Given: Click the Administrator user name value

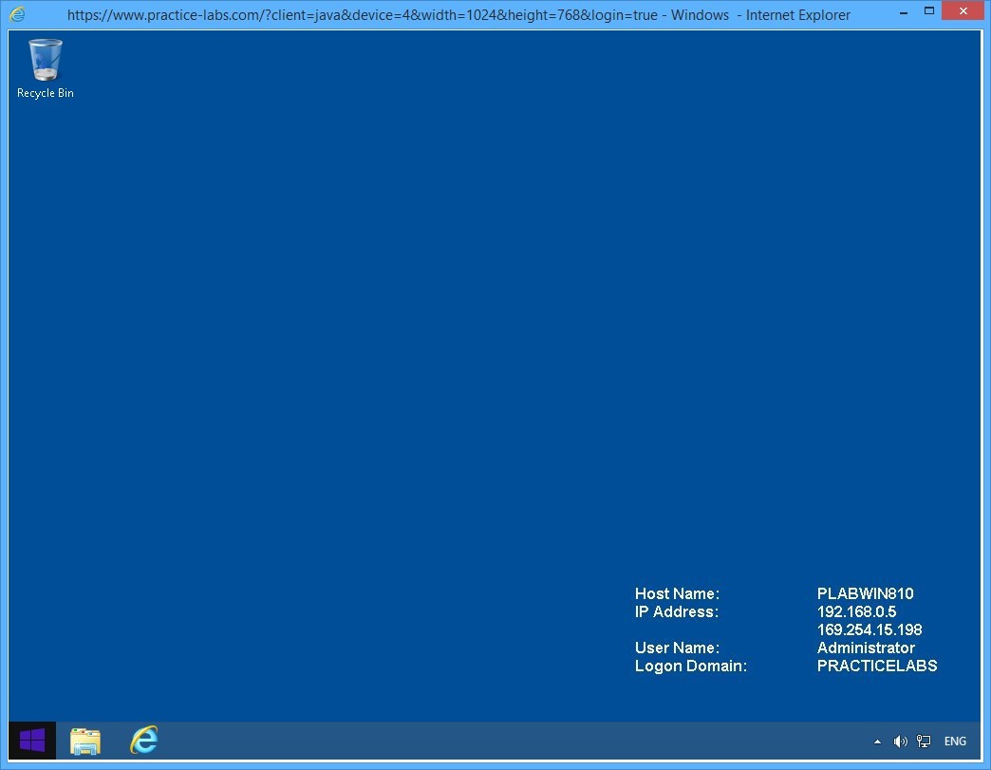Looking at the screenshot, I should 866,648.
